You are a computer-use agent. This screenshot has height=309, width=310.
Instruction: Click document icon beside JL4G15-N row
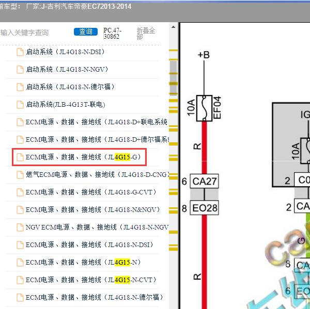point(20,263)
